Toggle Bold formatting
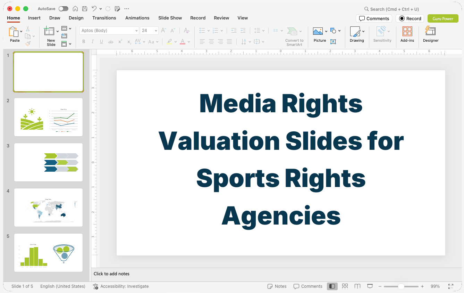This screenshot has width=464, height=293. [x=84, y=42]
